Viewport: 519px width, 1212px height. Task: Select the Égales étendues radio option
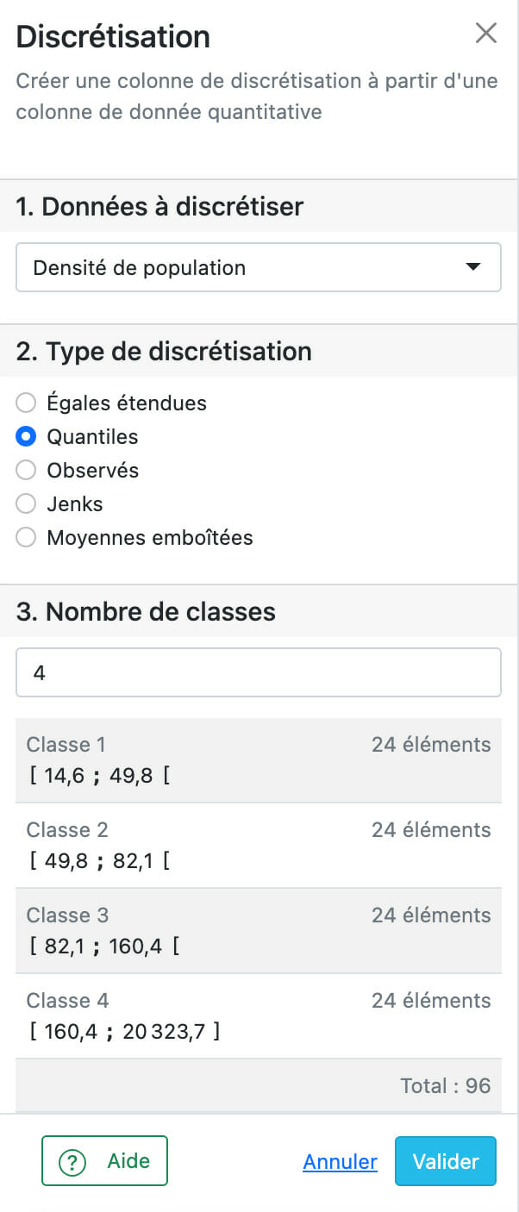[x=27, y=403]
